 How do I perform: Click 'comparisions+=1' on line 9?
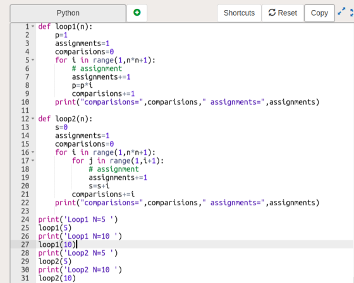click(103, 93)
